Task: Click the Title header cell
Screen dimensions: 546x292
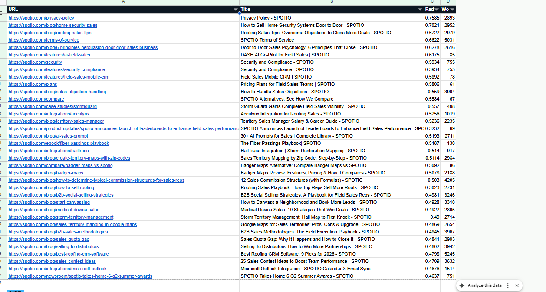Action: pos(332,9)
